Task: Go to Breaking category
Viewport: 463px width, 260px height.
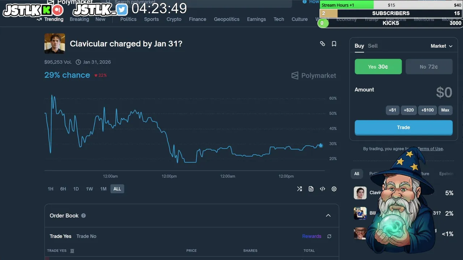Action: pyautogui.click(x=79, y=19)
